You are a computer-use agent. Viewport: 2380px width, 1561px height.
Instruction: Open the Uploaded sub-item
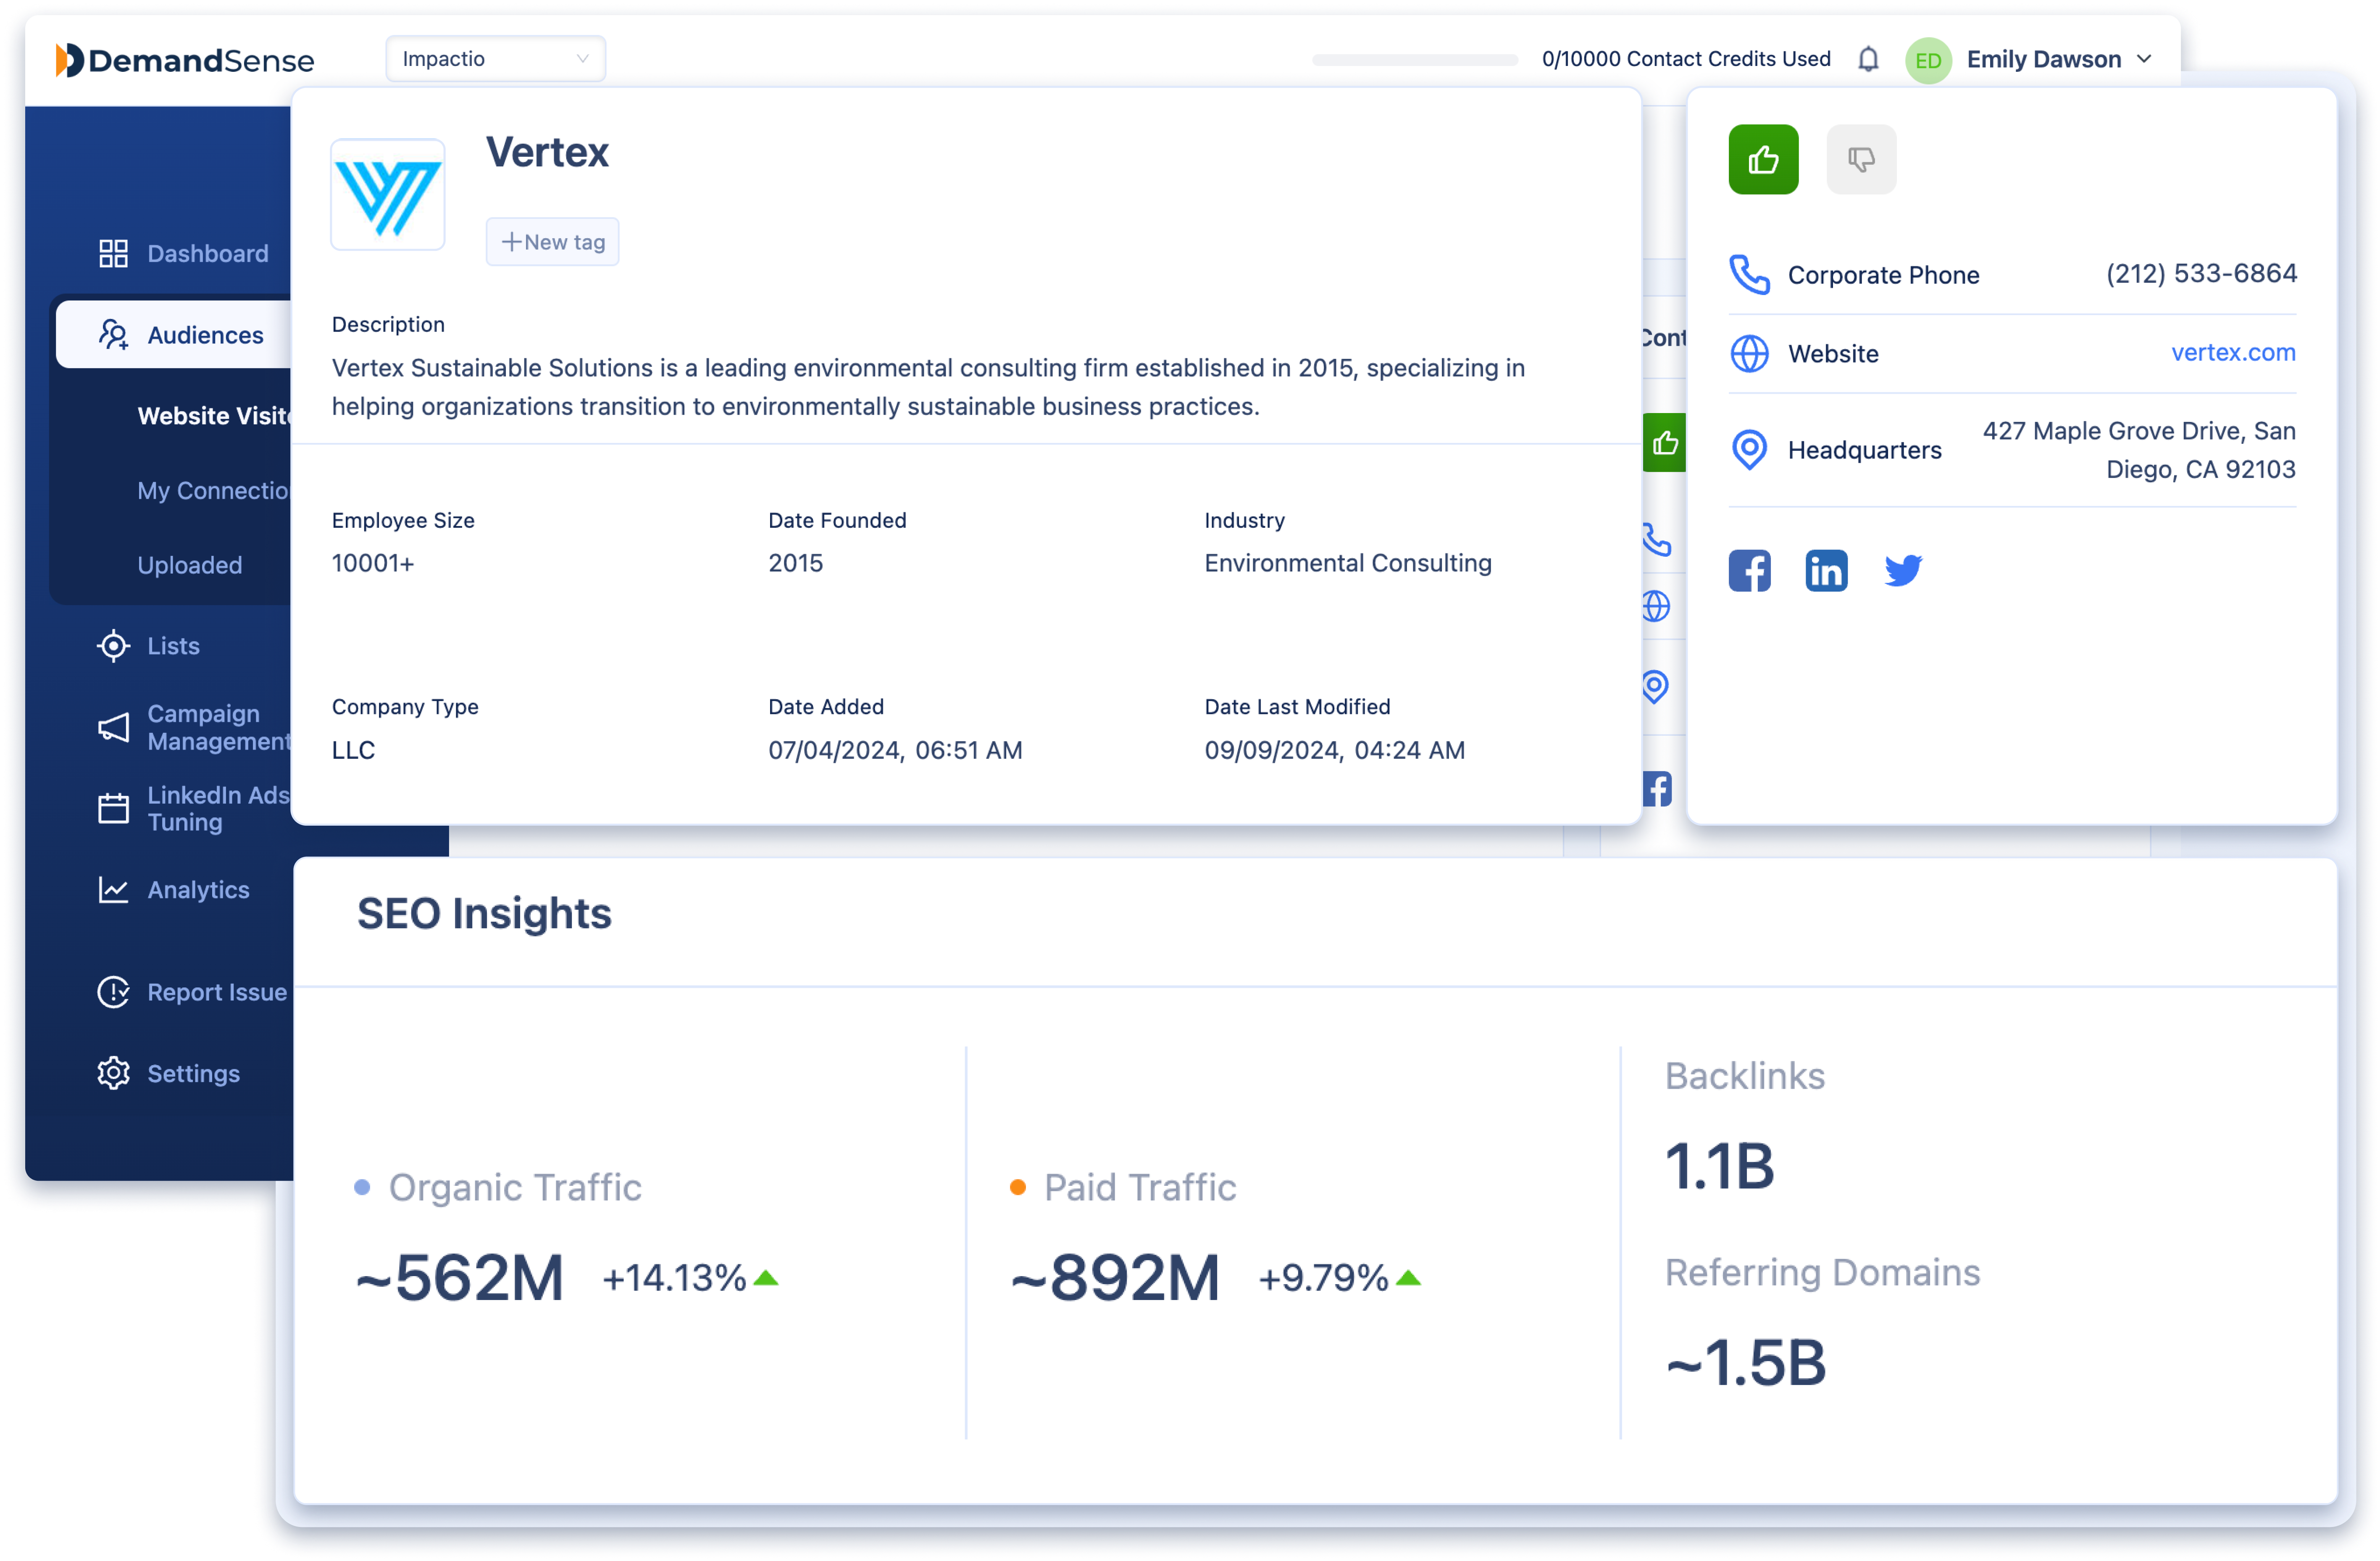click(189, 565)
